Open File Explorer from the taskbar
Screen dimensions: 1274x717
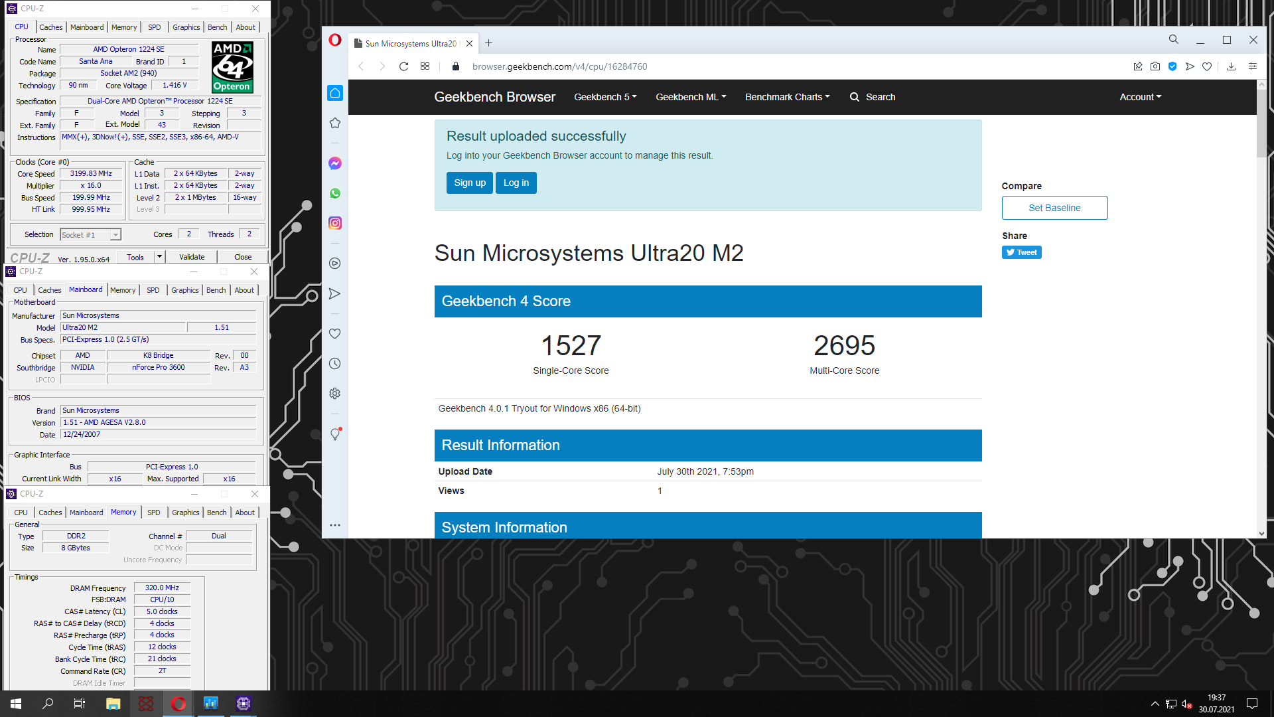(113, 704)
